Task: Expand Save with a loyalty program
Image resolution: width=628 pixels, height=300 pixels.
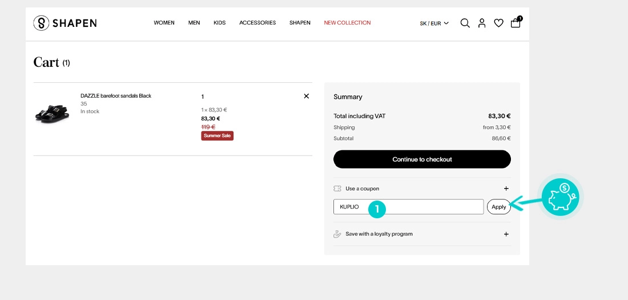Action: 506,234
